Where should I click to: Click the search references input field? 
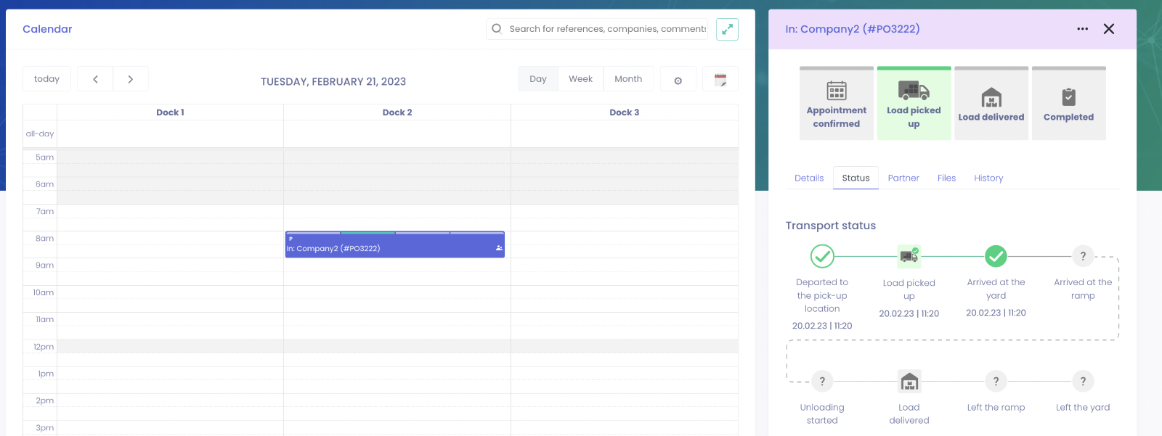click(x=607, y=29)
